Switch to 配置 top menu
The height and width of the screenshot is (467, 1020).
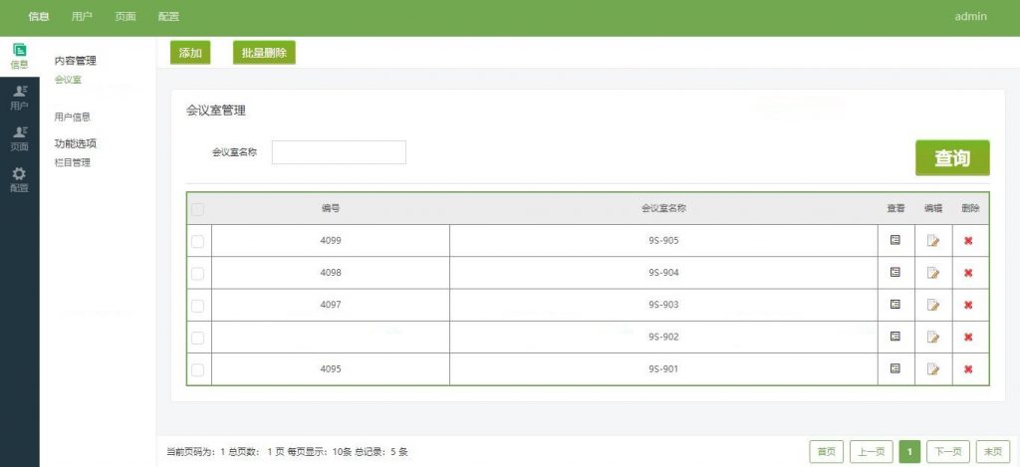[168, 17]
